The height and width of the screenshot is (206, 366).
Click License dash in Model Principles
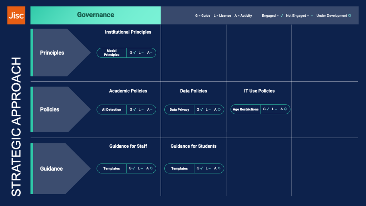[143, 53]
